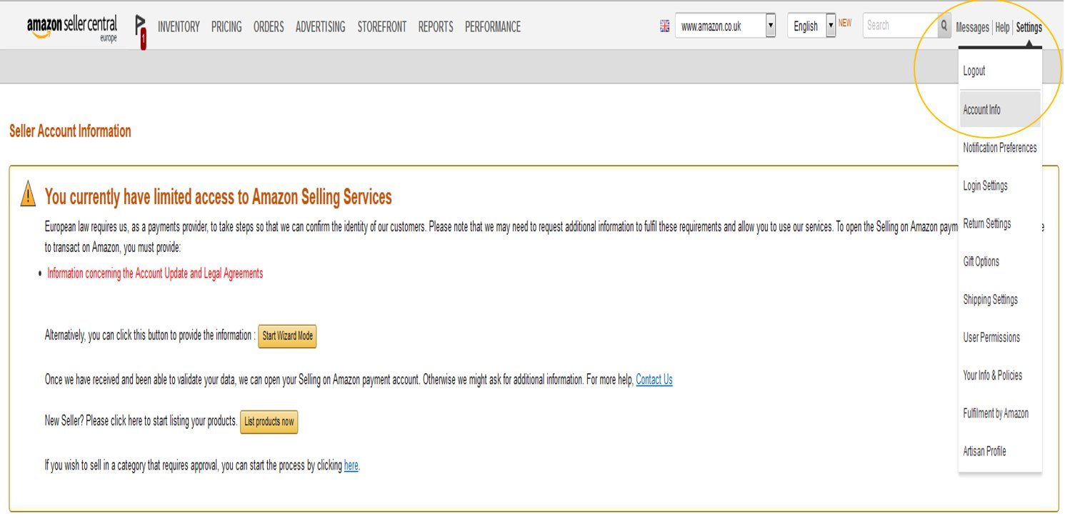Open the www.amazon.co.uk marketplace dropdown
Image resolution: width=1065 pixels, height=521 pixels.
[770, 26]
